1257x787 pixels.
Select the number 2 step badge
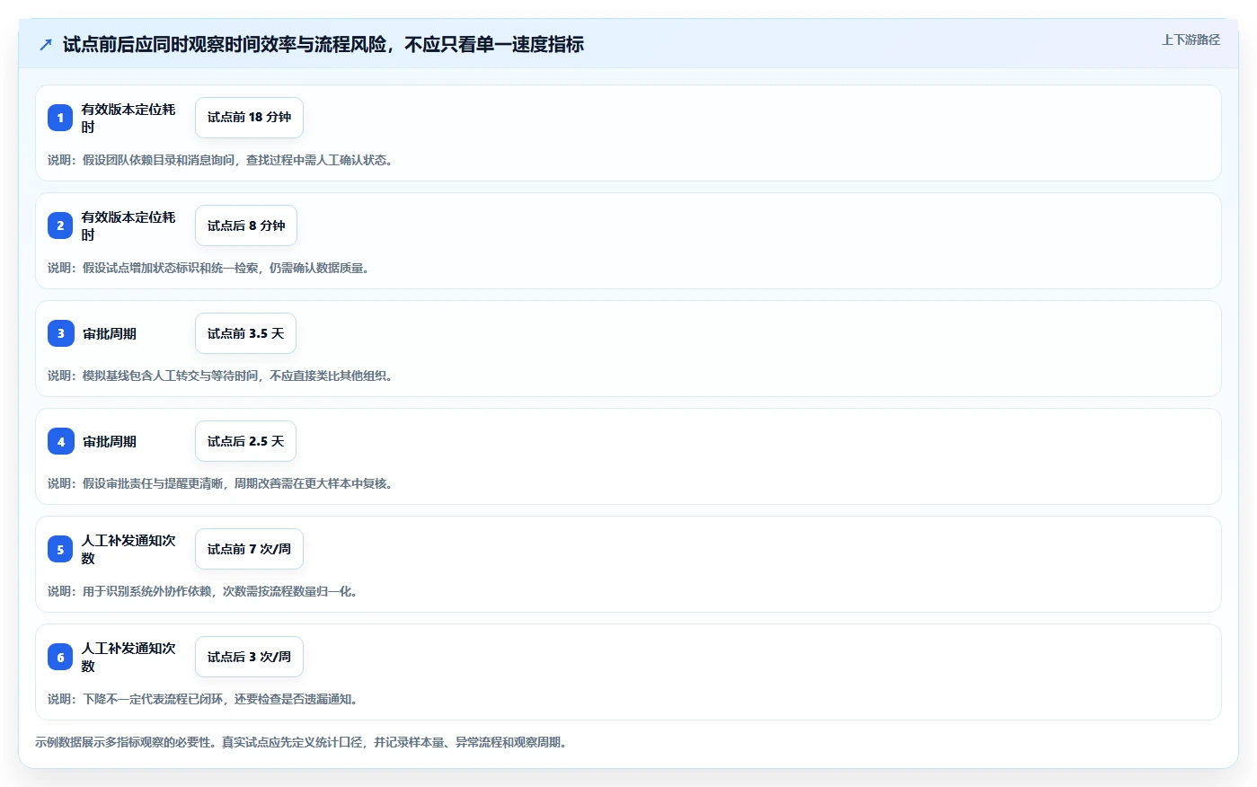pyautogui.click(x=60, y=225)
